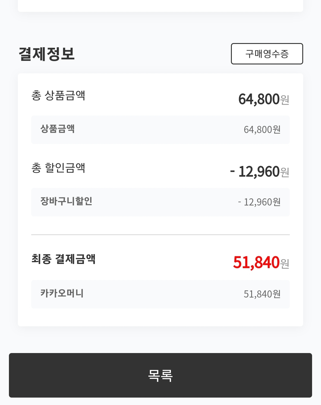Screen dimensions: 321x405
Task: Click the 64,800원 value in 상품금액 row
Action: 262,130
